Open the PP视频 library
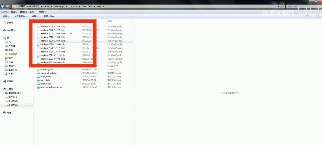322x145 pixels. pos(12,46)
